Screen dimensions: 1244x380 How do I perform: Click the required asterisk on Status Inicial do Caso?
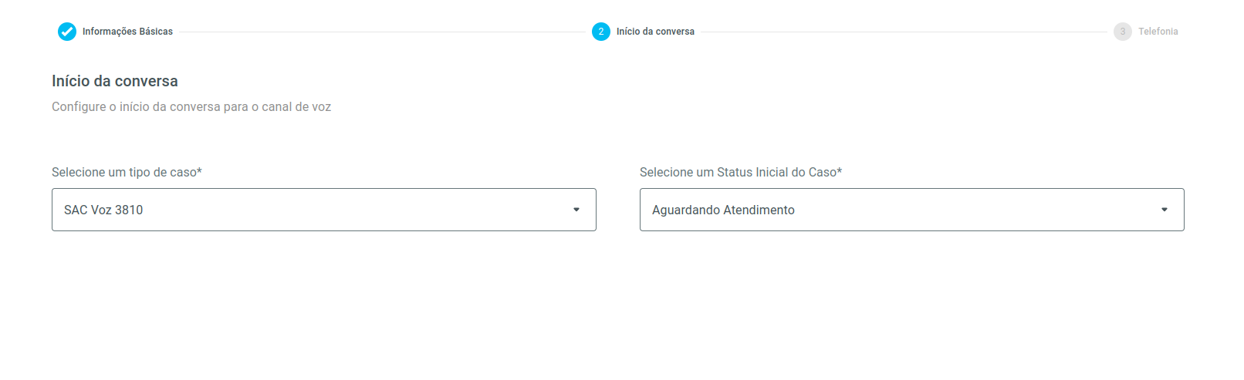[840, 170]
